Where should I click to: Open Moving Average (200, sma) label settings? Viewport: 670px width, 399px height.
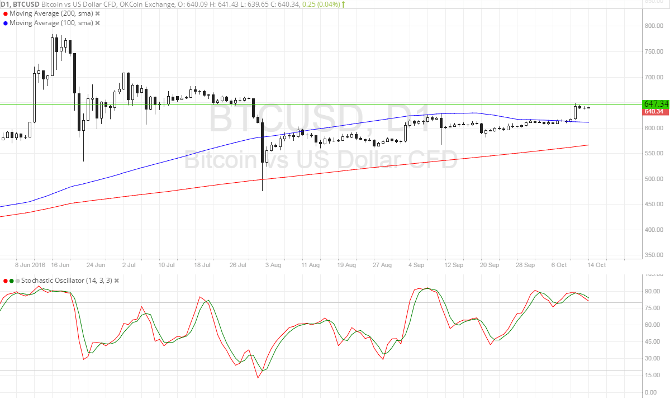[51, 13]
